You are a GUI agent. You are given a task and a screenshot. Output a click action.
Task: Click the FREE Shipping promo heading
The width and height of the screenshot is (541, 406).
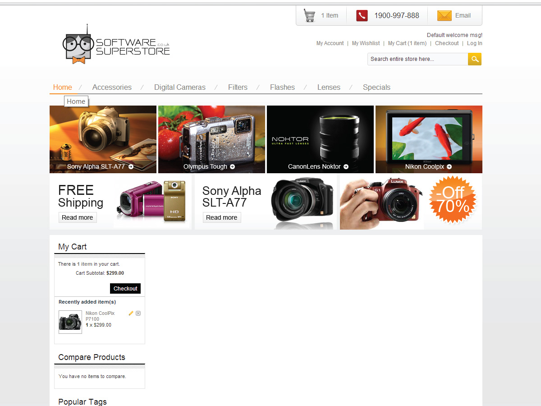[x=81, y=196]
